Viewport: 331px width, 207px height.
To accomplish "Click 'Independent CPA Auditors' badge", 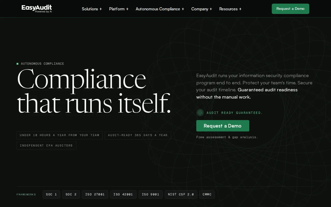I will (x=46, y=145).
